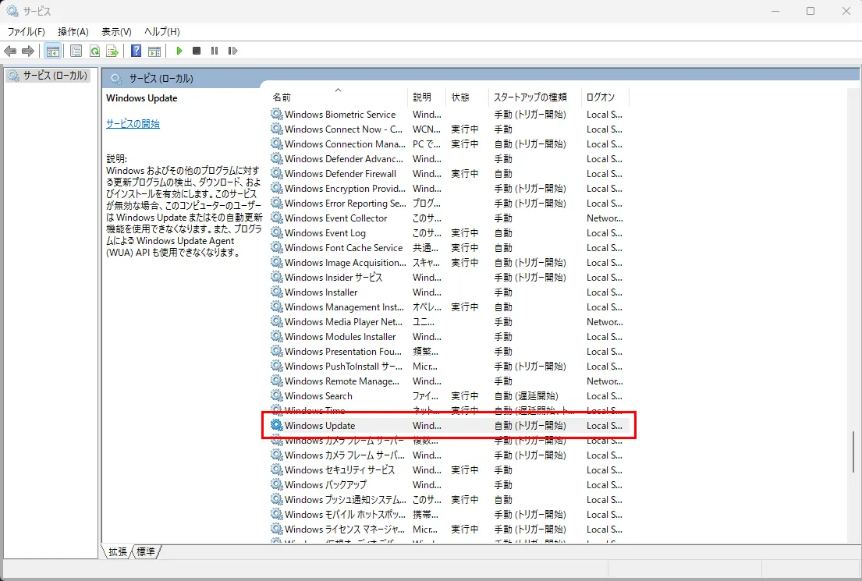Click the Back arrow toolbar icon
Screen dimensions: 862x581
(10, 51)
